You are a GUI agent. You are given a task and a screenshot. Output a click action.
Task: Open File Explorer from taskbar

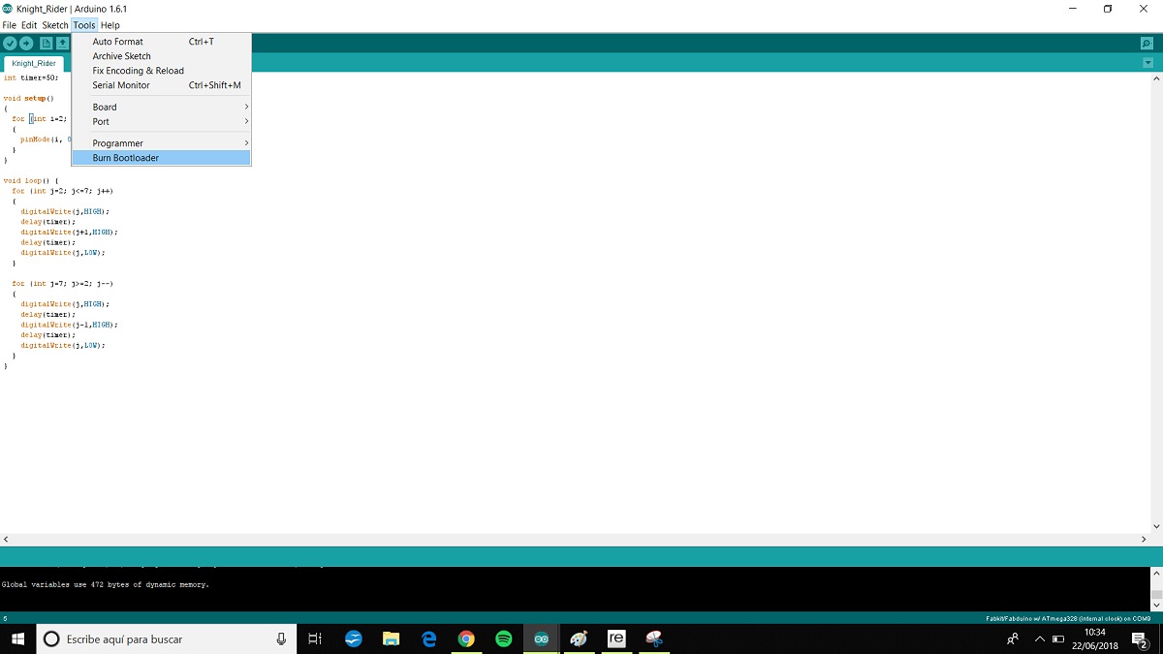pos(392,638)
